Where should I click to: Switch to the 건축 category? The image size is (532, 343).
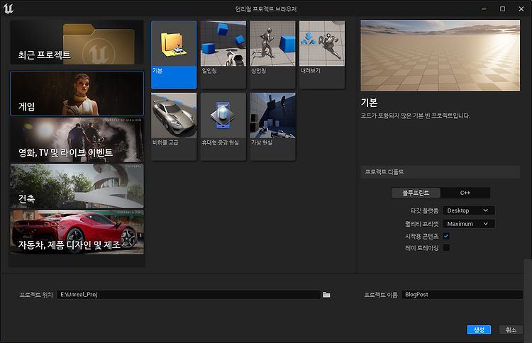click(77, 186)
